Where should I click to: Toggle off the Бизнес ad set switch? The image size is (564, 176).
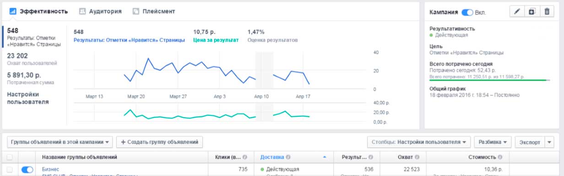[x=27, y=170]
